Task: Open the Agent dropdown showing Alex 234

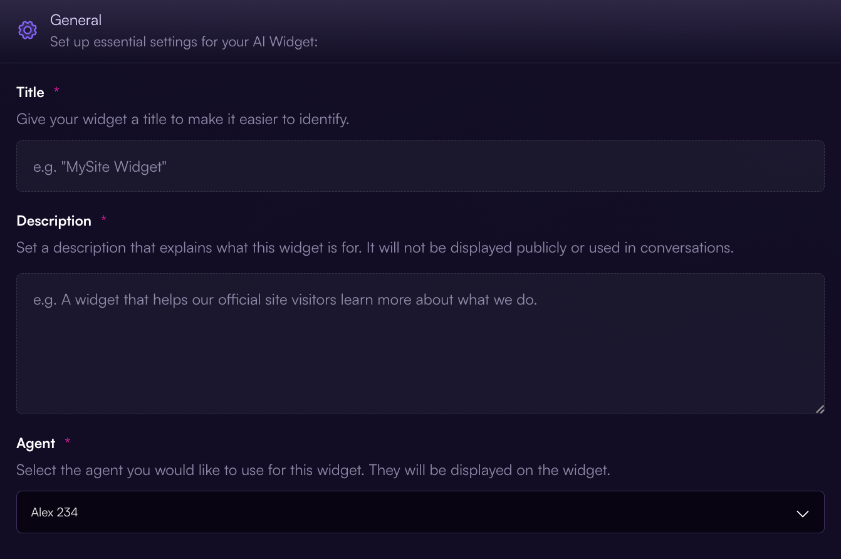Action: pos(420,512)
